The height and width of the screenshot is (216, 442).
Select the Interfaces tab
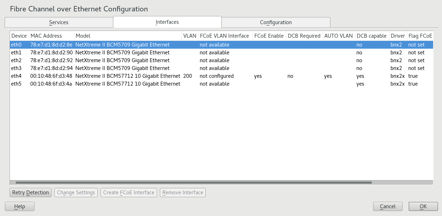coord(167,22)
